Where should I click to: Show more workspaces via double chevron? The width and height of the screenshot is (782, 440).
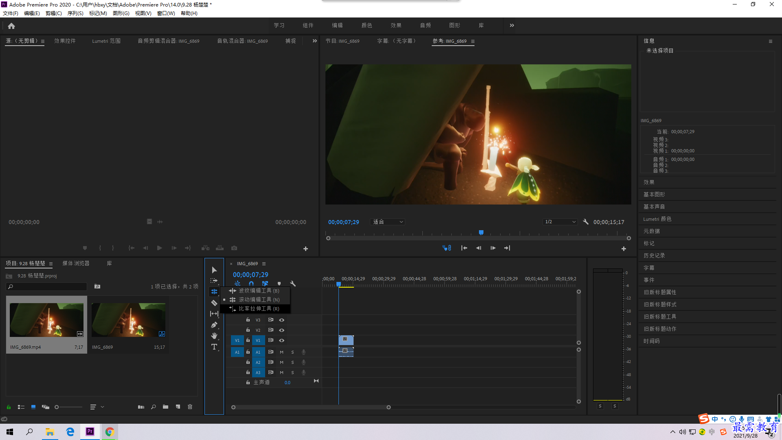[x=512, y=25]
